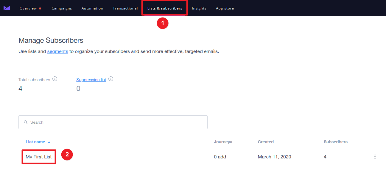The height and width of the screenshot is (192, 386).
Task: Go to the App store tab
Action: pos(225,8)
